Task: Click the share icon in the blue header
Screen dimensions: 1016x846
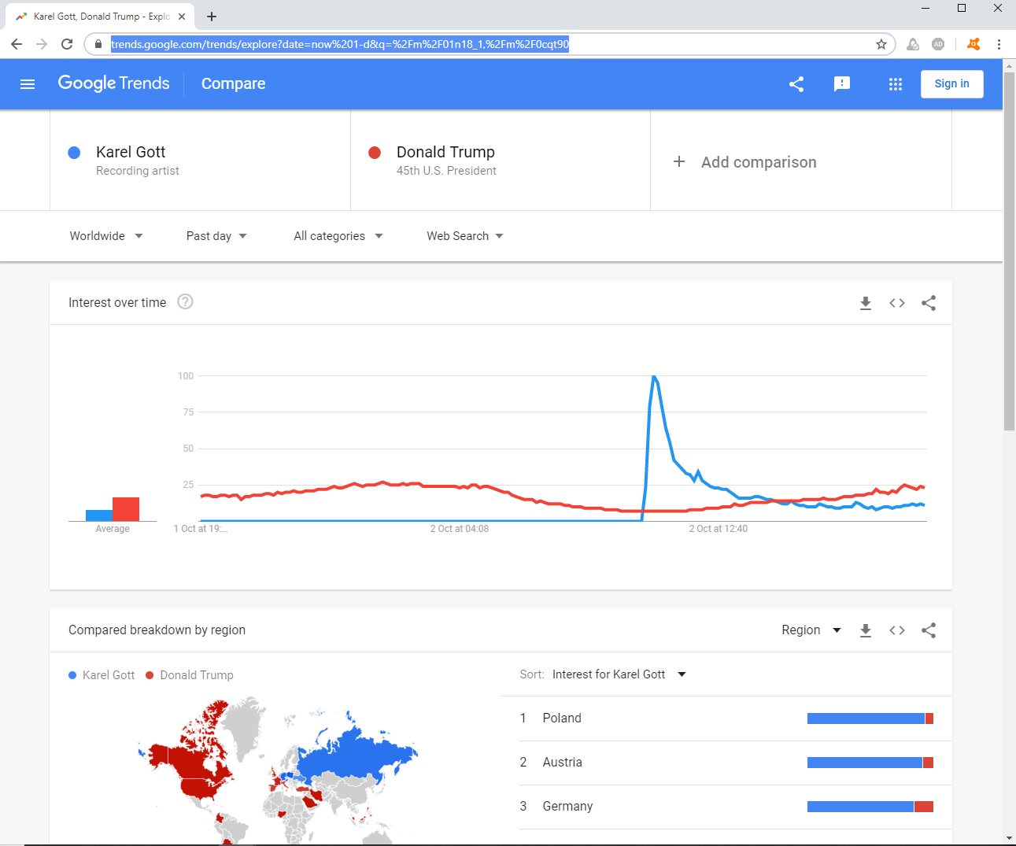Action: point(796,83)
